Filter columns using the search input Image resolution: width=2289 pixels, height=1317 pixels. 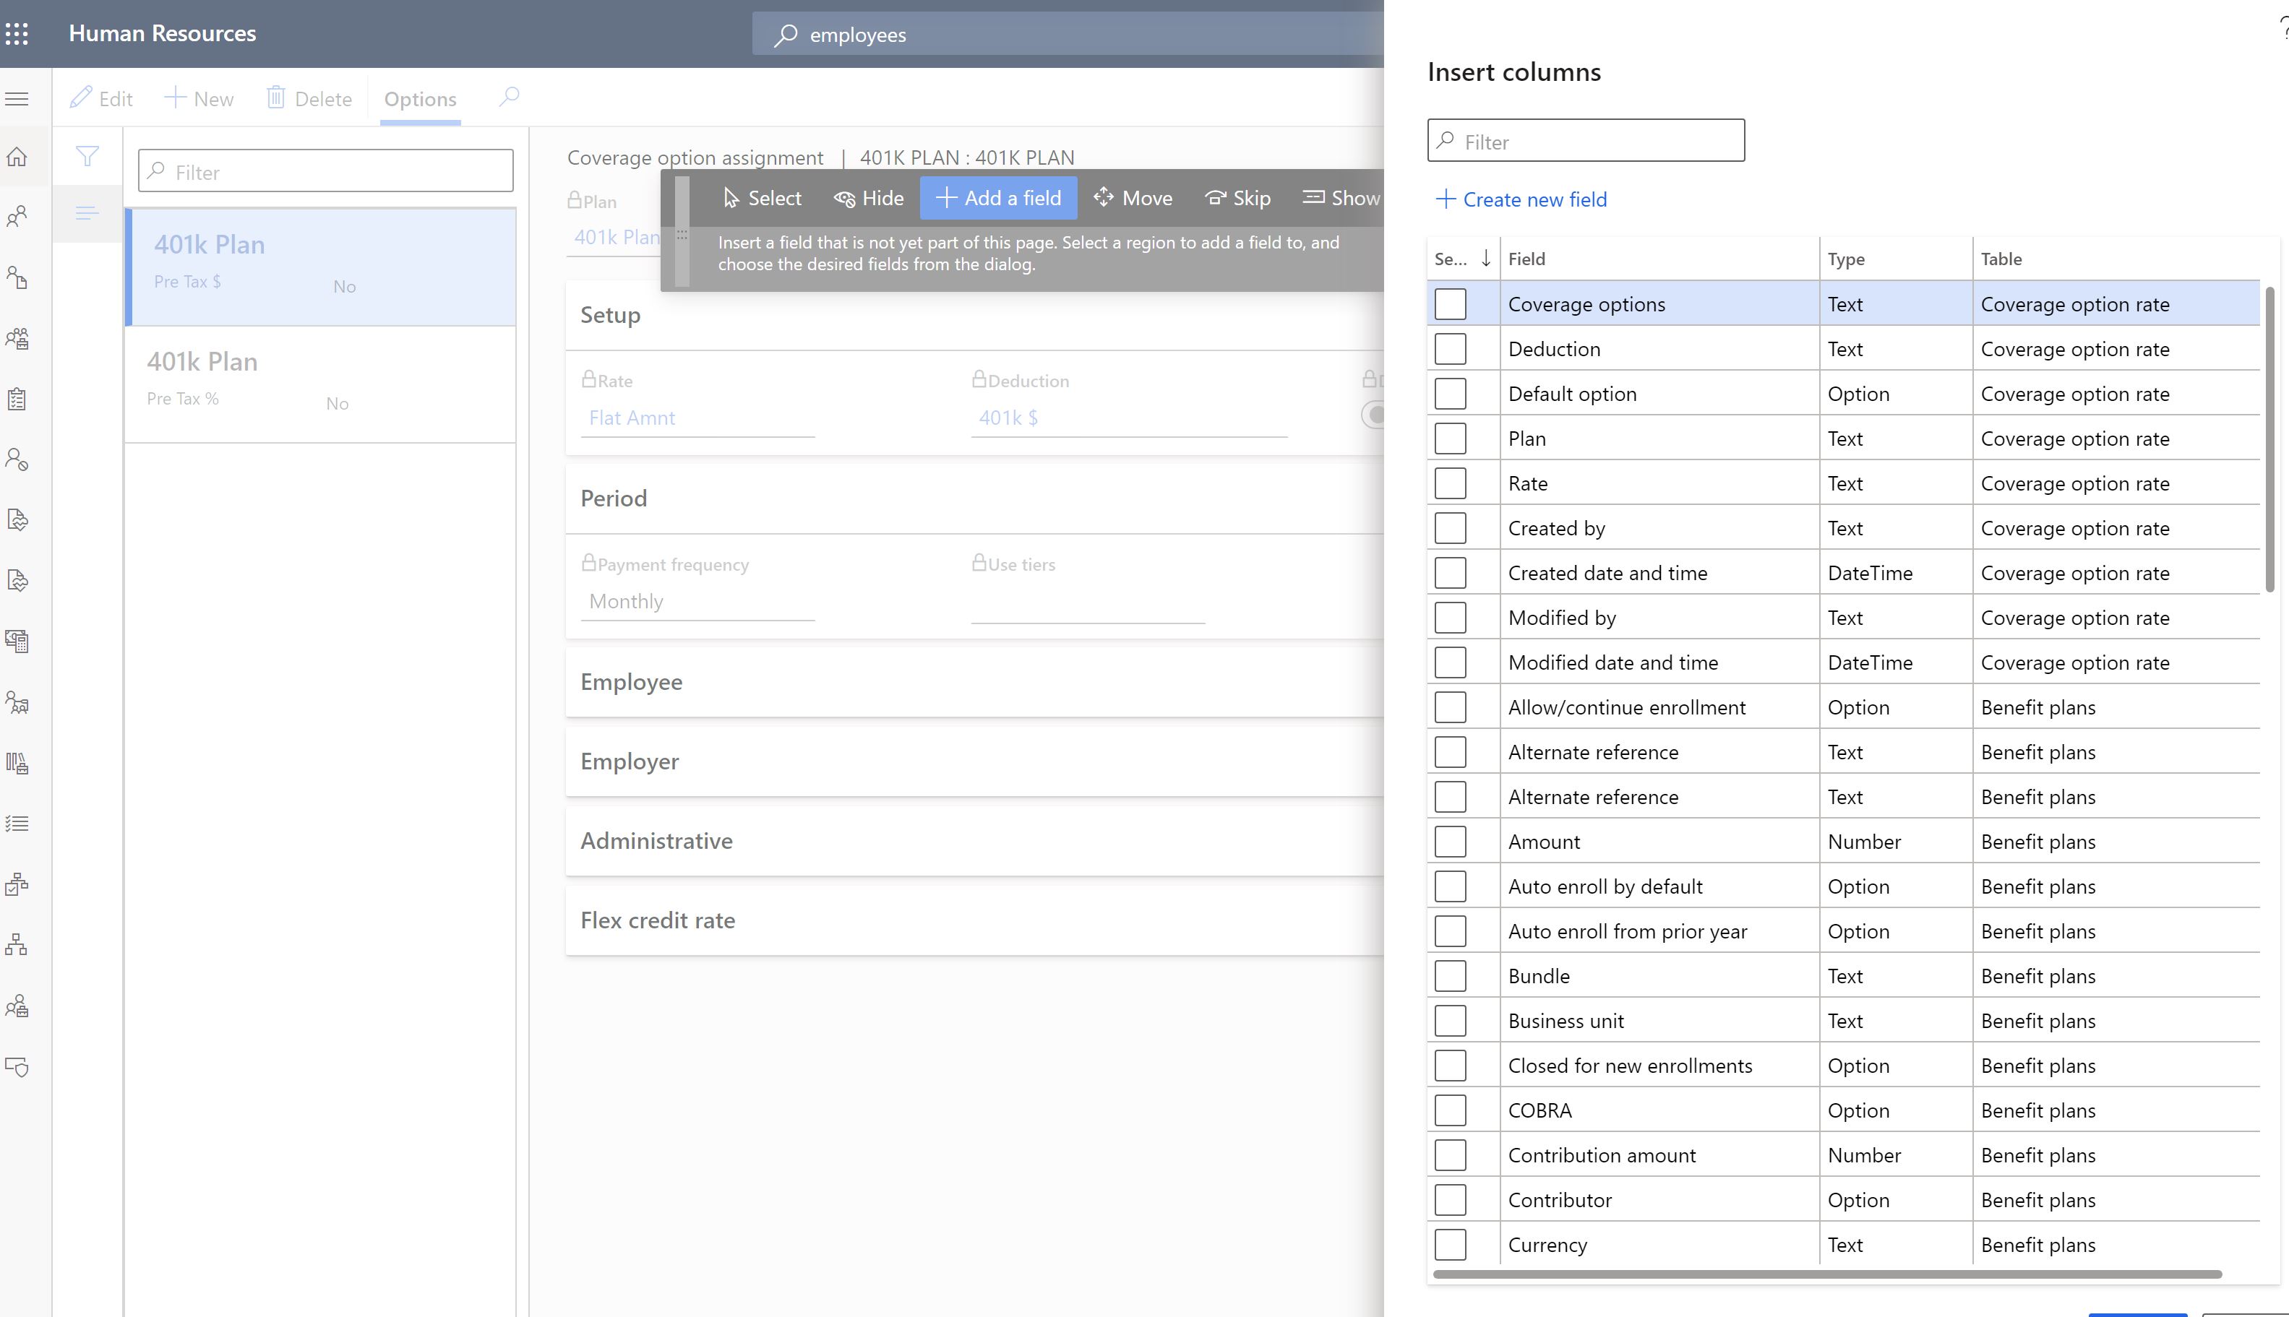[1585, 140]
